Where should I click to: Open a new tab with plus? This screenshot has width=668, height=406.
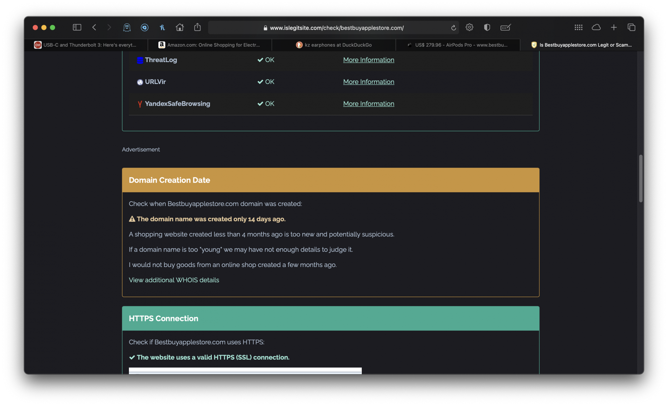pyautogui.click(x=614, y=27)
